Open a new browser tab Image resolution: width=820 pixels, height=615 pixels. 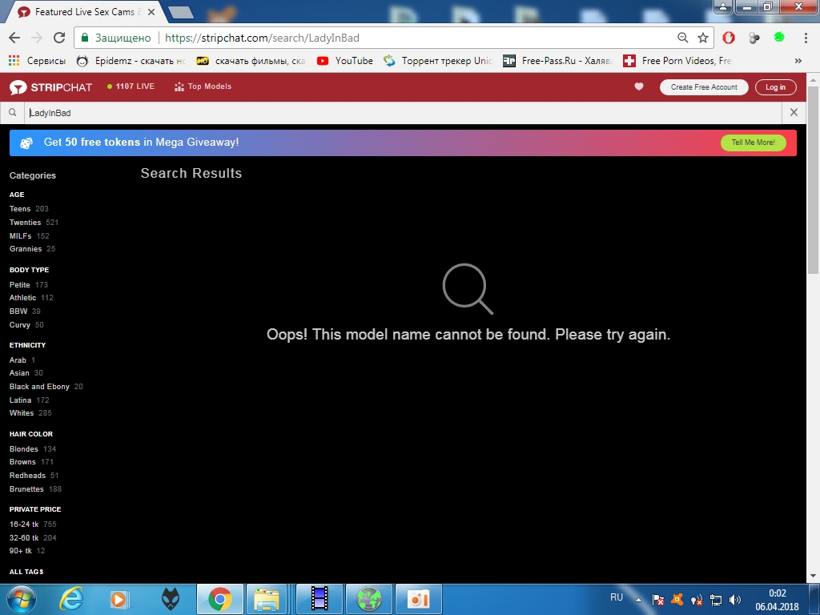click(181, 12)
